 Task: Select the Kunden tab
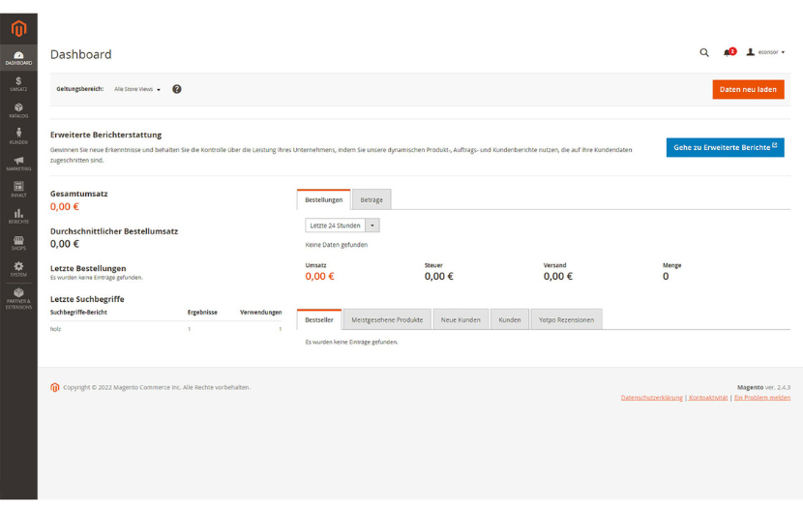(x=510, y=319)
